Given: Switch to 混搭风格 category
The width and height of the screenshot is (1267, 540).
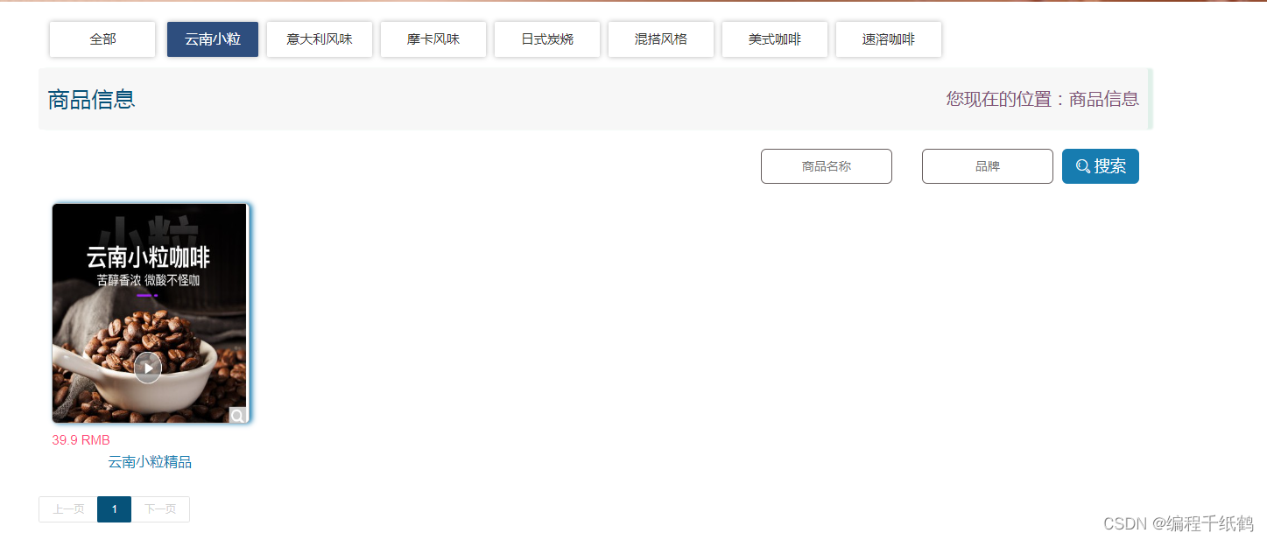Looking at the screenshot, I should [661, 39].
